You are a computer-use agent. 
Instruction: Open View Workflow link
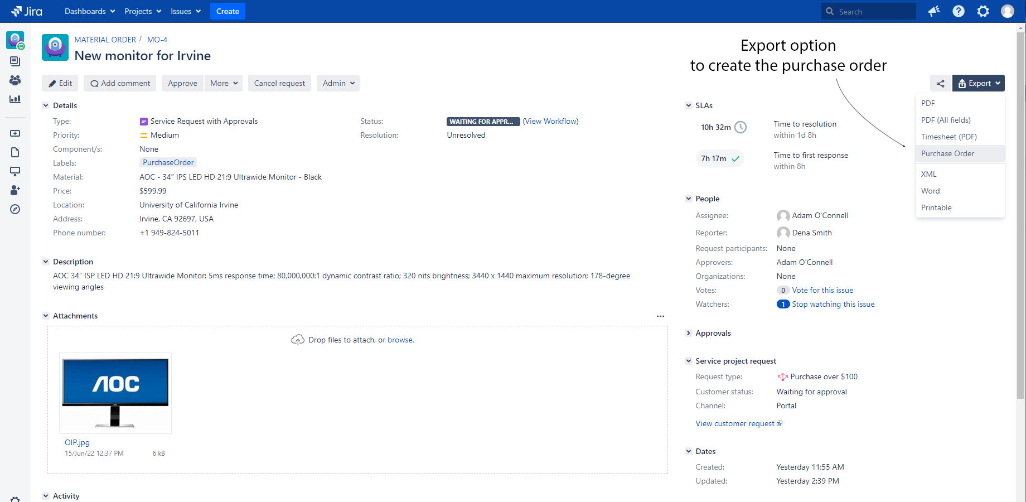[550, 121]
